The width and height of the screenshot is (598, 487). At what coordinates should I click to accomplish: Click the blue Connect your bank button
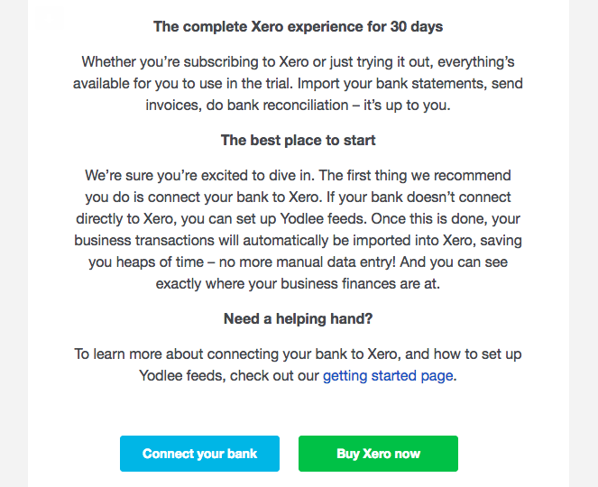coord(199,454)
